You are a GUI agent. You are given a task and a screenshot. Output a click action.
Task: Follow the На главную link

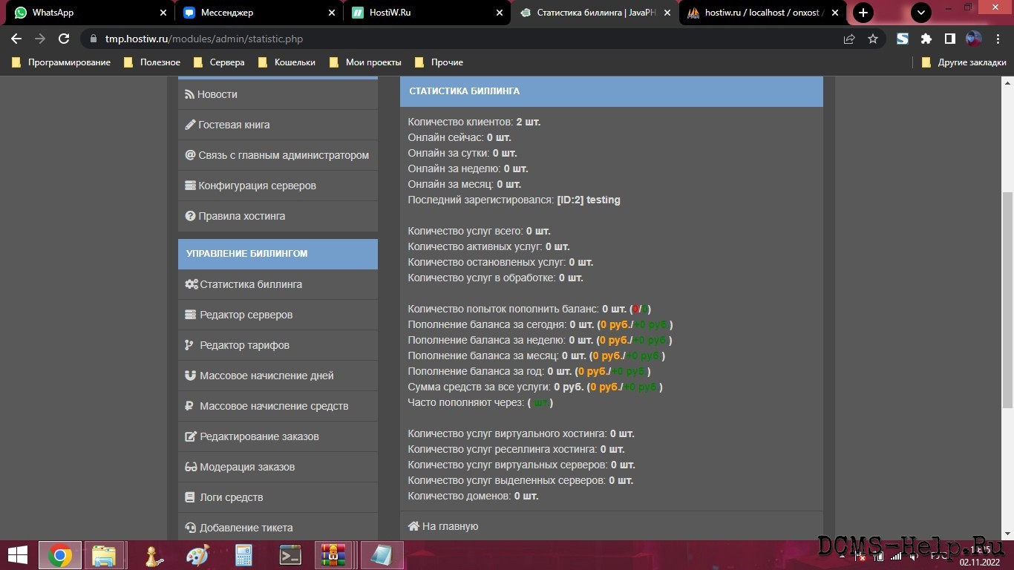(x=442, y=525)
